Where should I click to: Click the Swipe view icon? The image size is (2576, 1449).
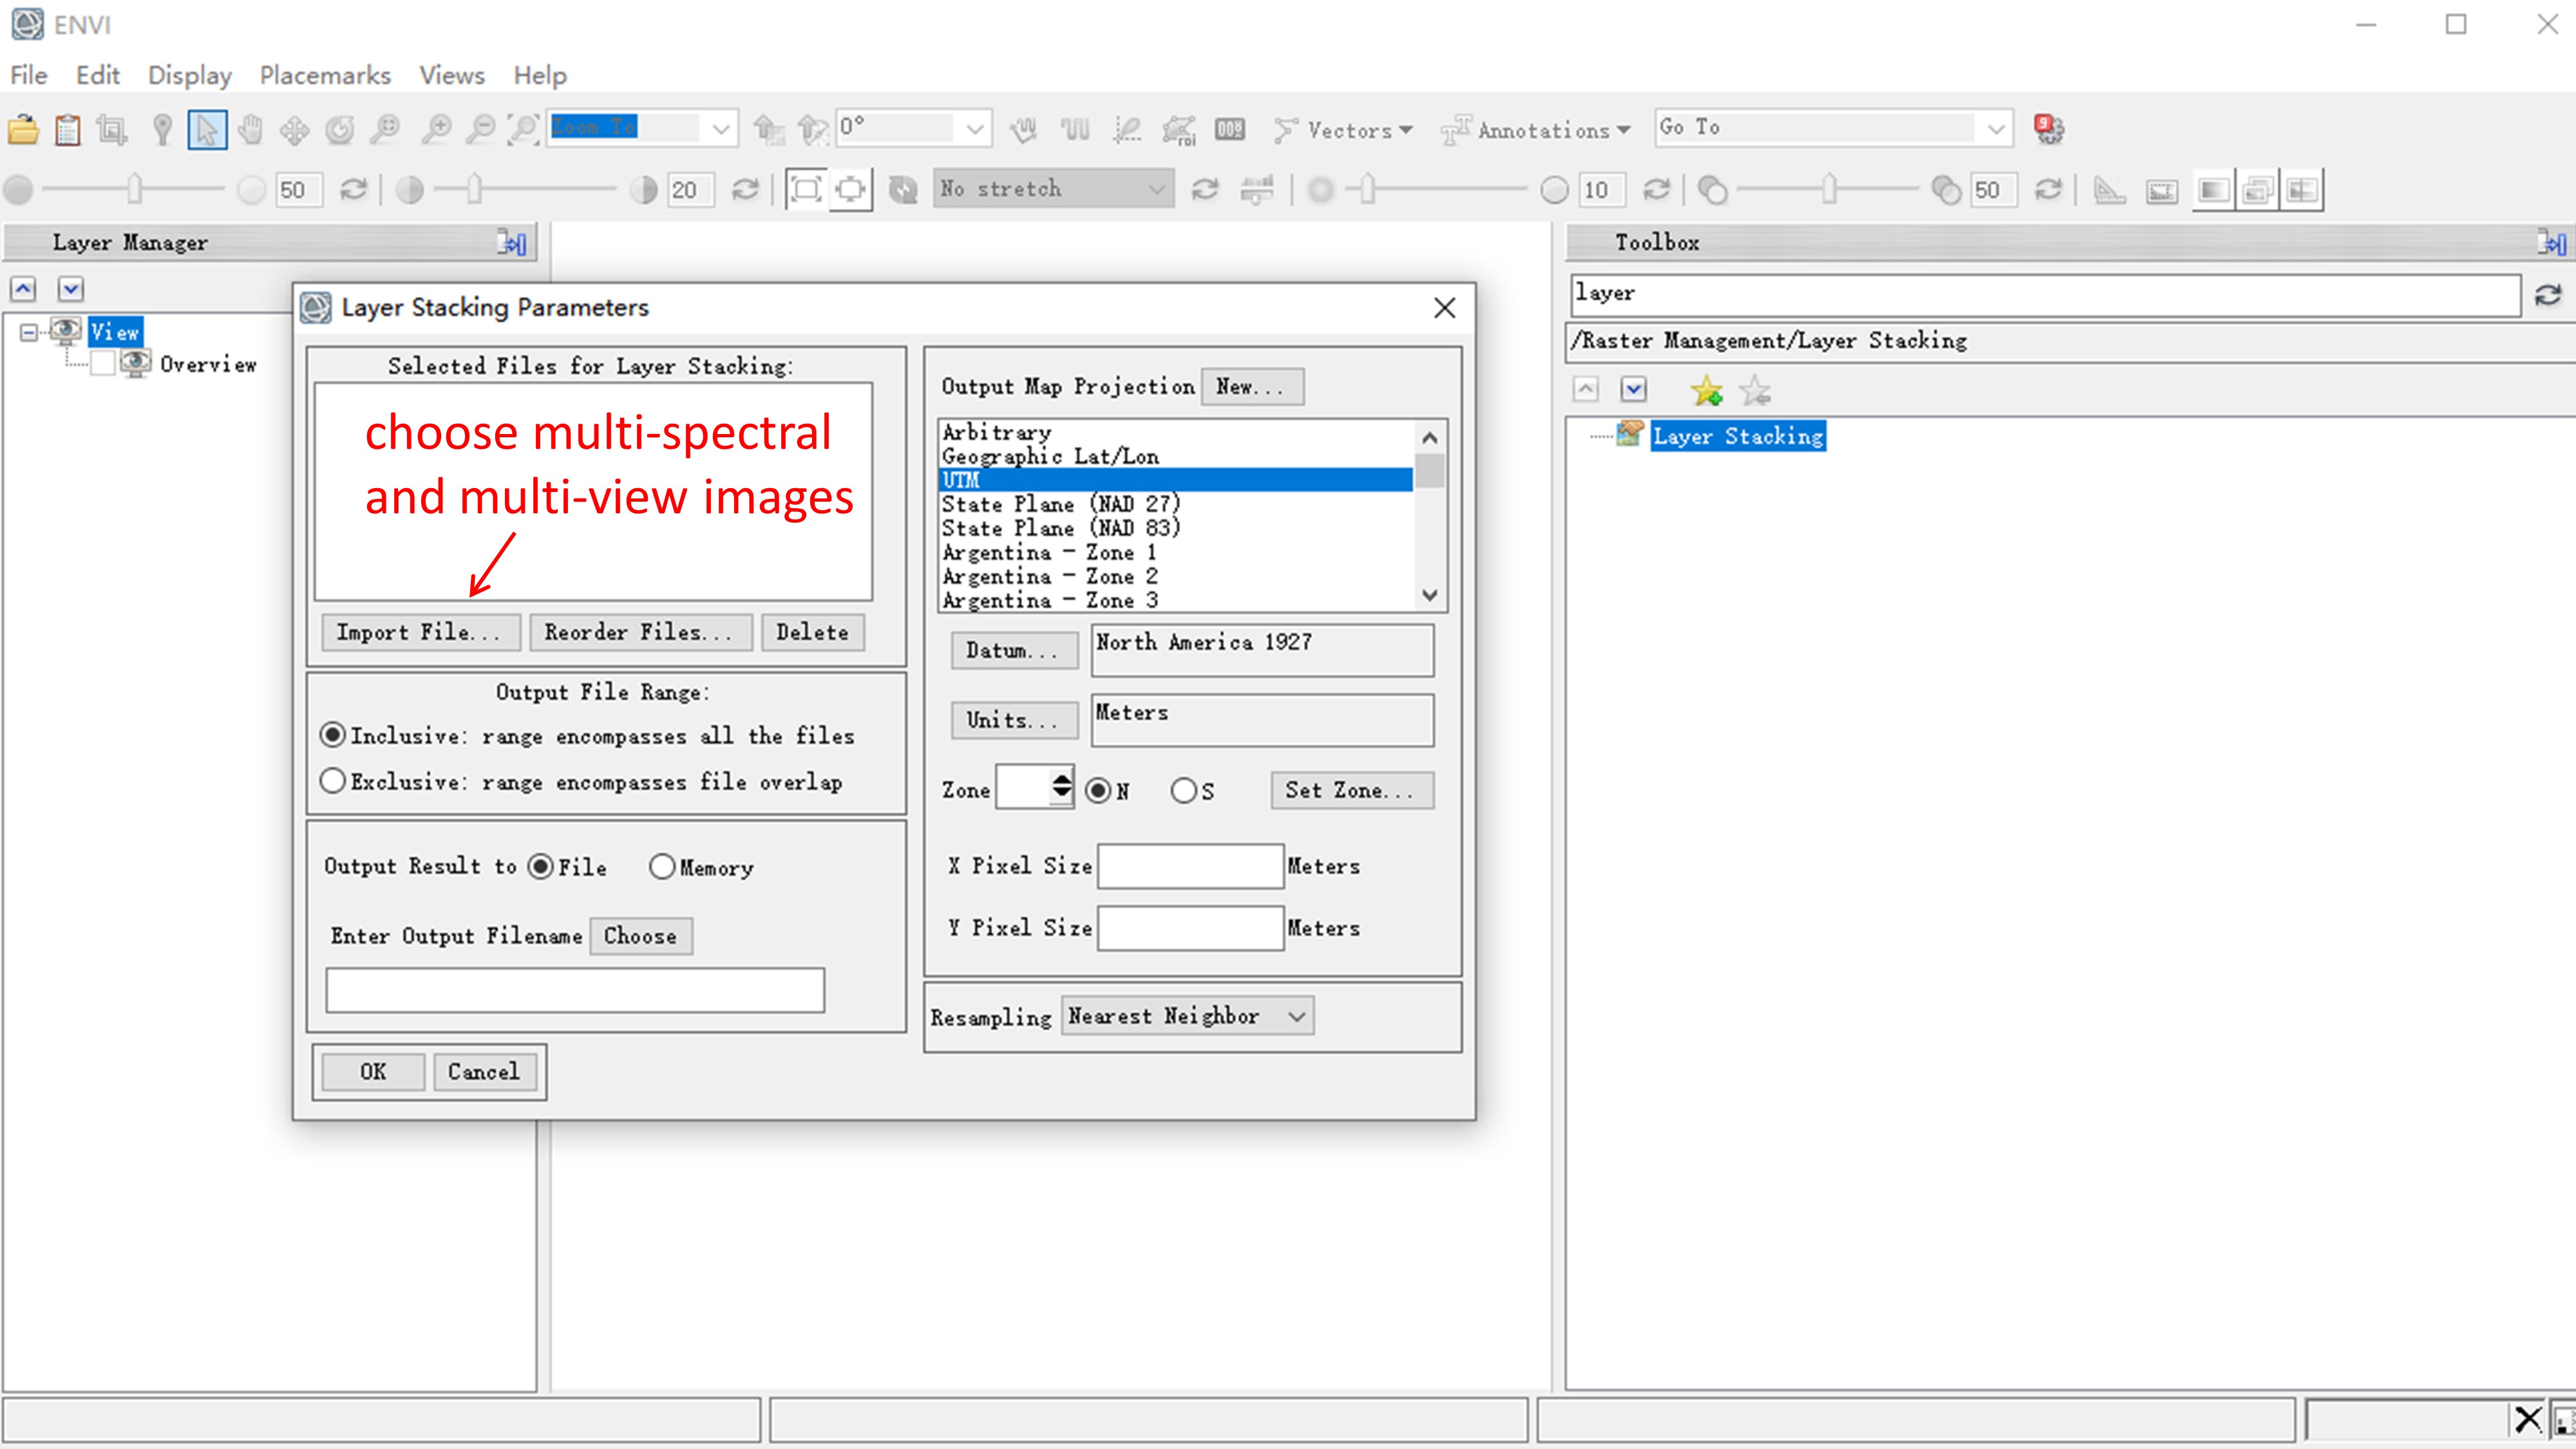click(x=2302, y=190)
